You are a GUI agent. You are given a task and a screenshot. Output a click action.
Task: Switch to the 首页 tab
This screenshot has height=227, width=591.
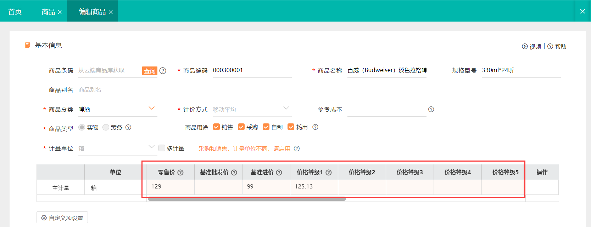[x=15, y=12]
